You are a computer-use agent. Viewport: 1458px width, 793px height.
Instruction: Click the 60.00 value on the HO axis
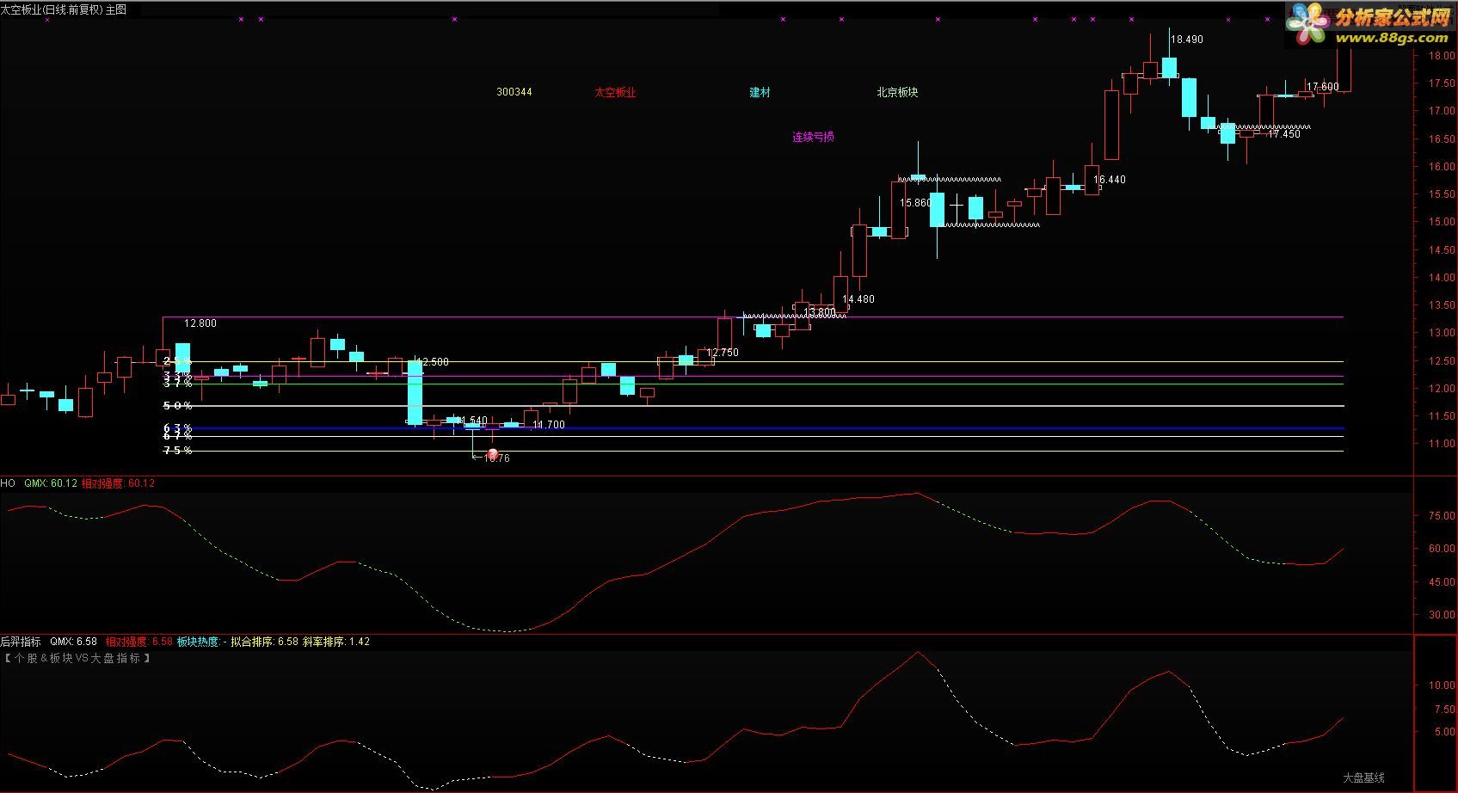(1442, 549)
